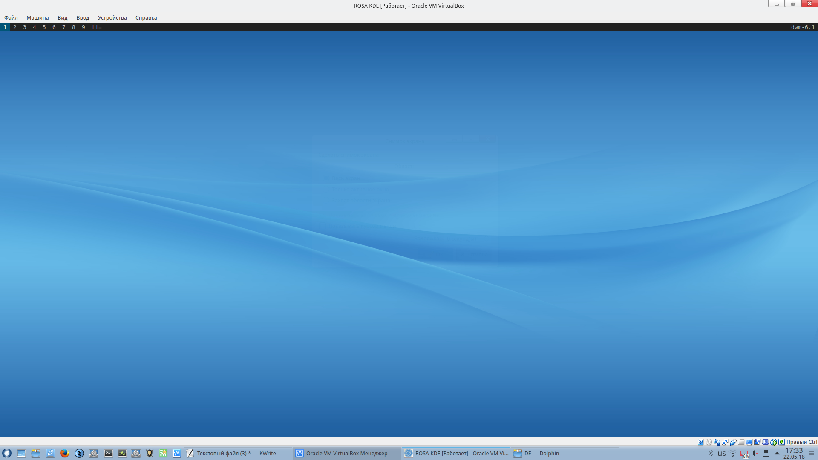The width and height of the screenshot is (818, 460).
Task: Toggle Bluetooth from the system tray
Action: click(710, 453)
